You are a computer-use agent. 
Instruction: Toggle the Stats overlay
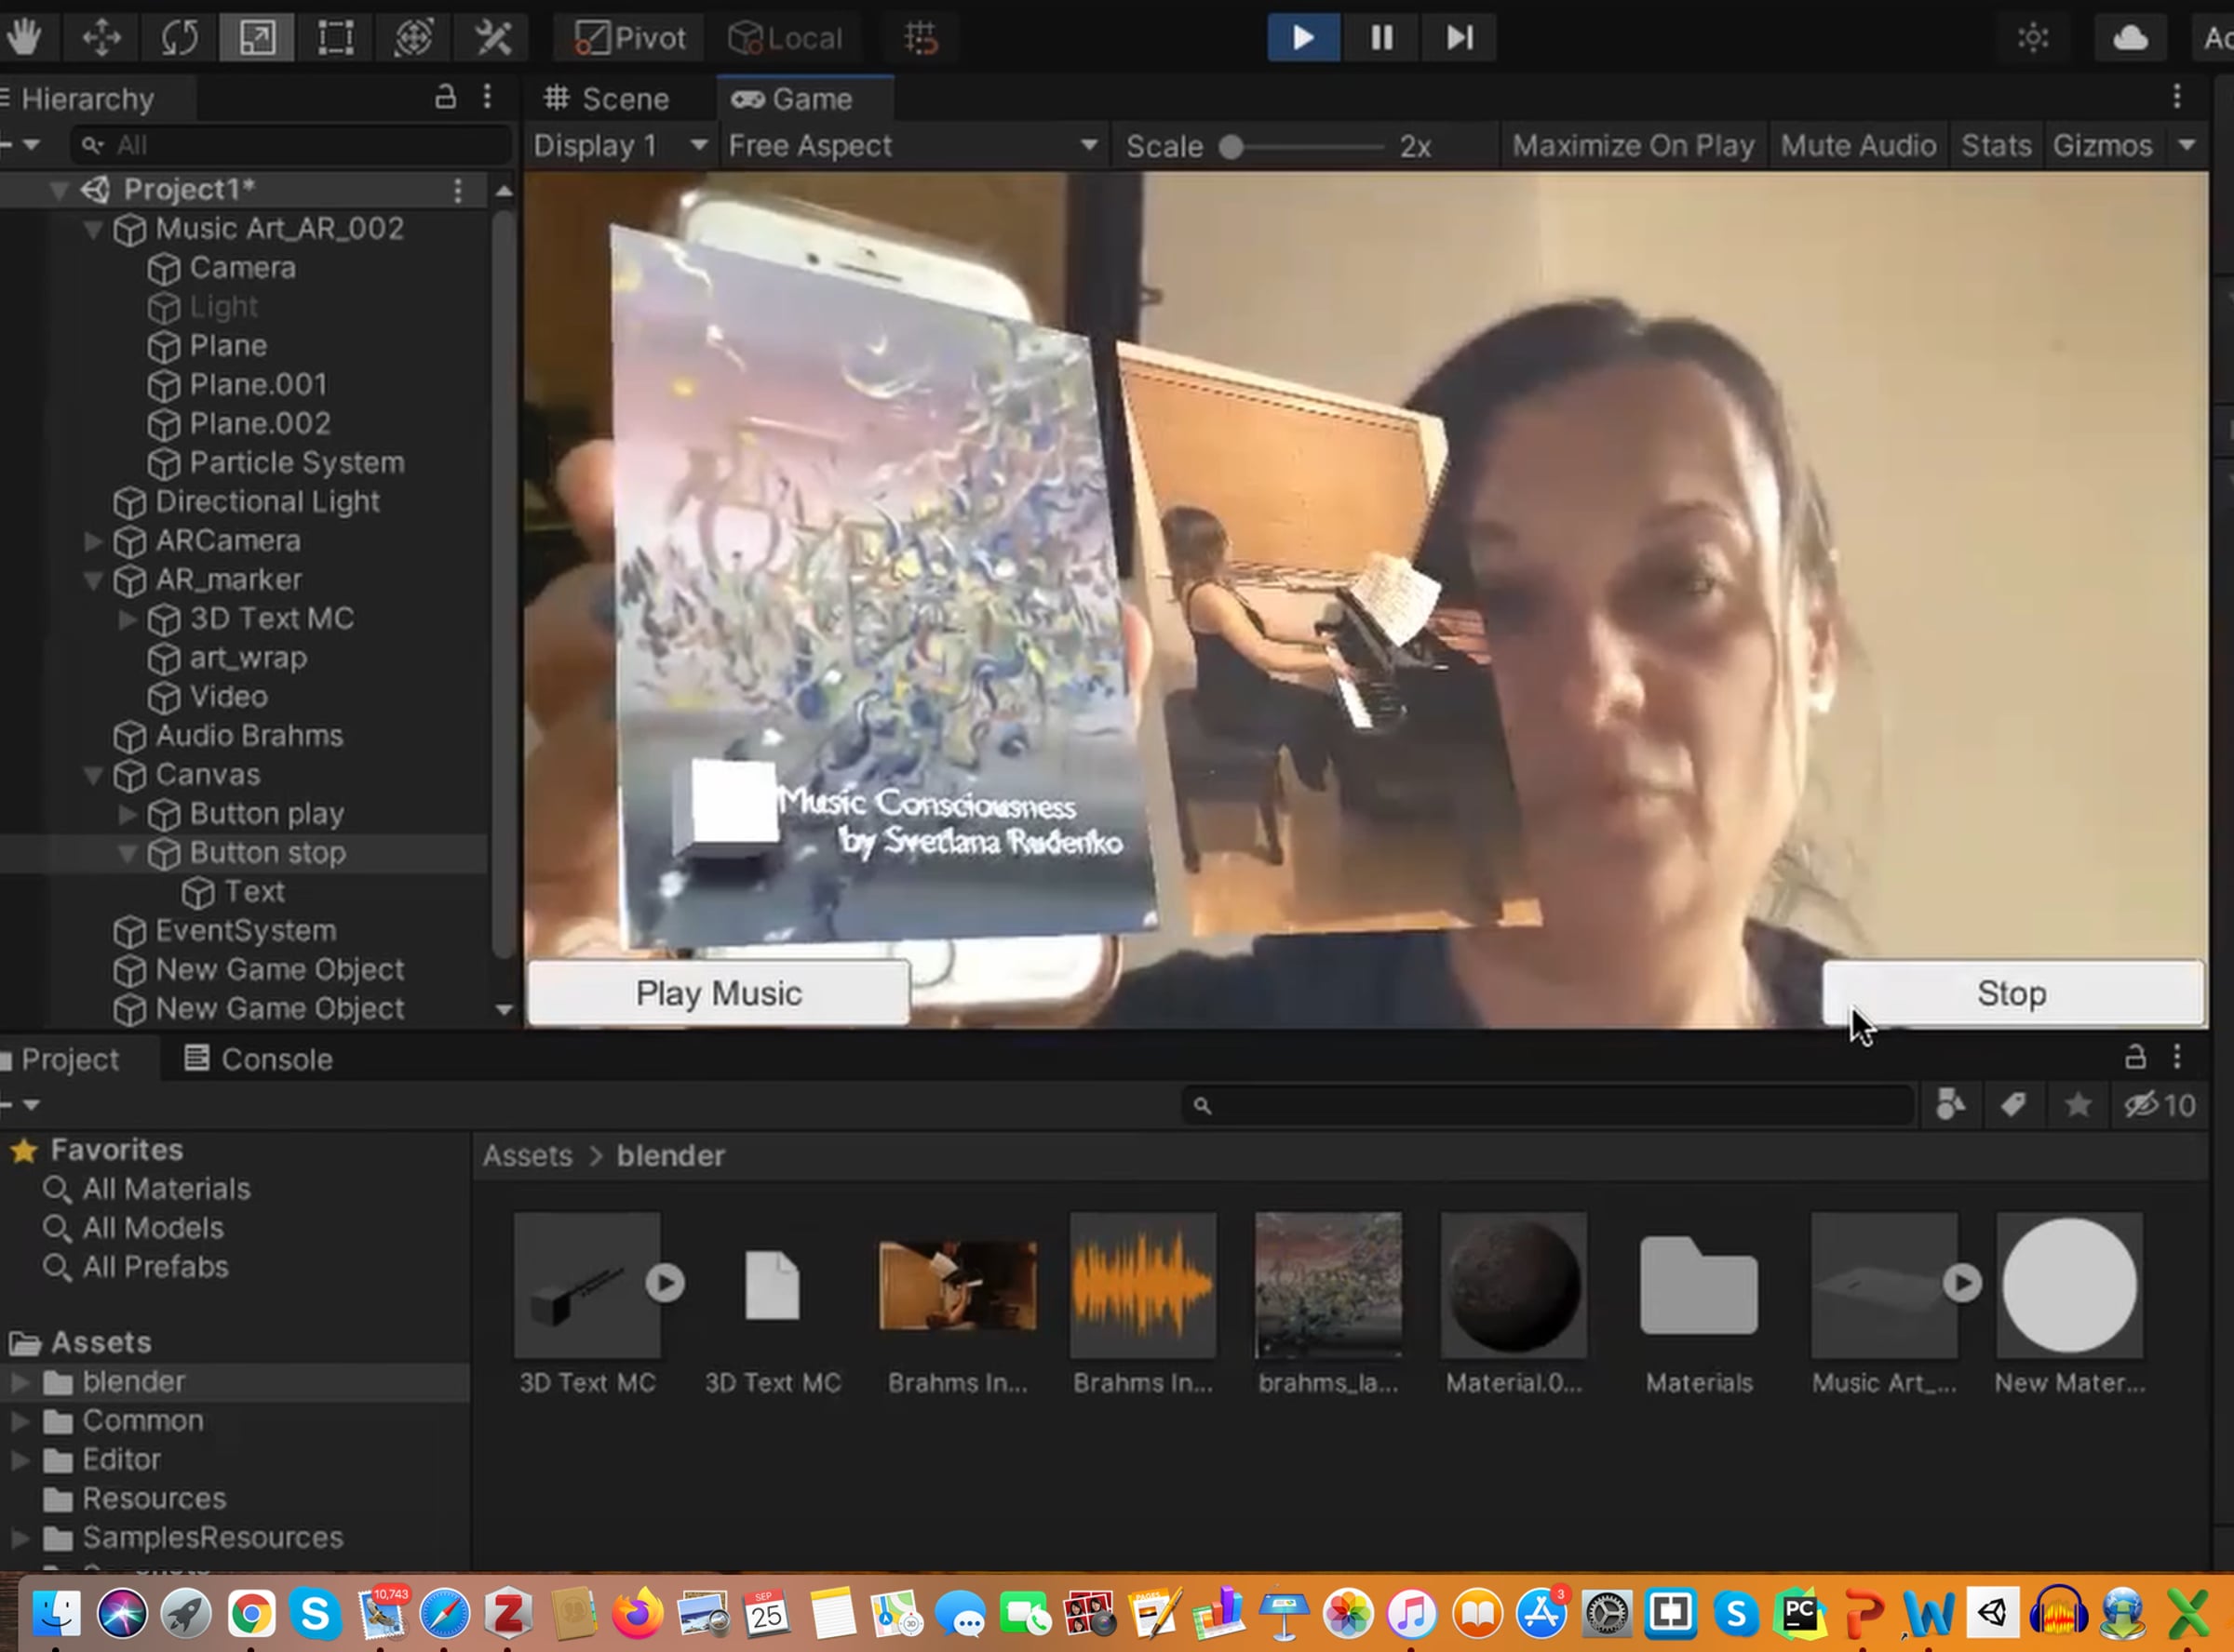(1995, 146)
